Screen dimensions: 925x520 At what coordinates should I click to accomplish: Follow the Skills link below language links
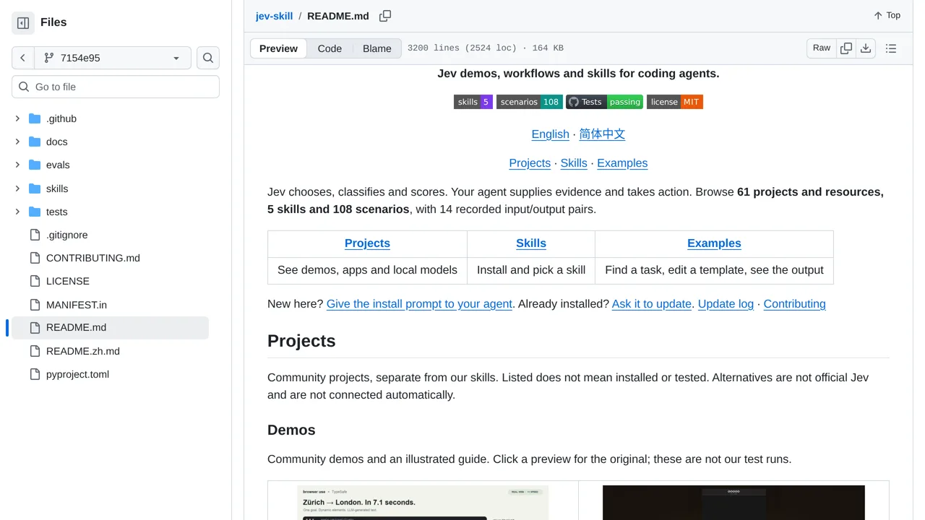[x=574, y=163]
